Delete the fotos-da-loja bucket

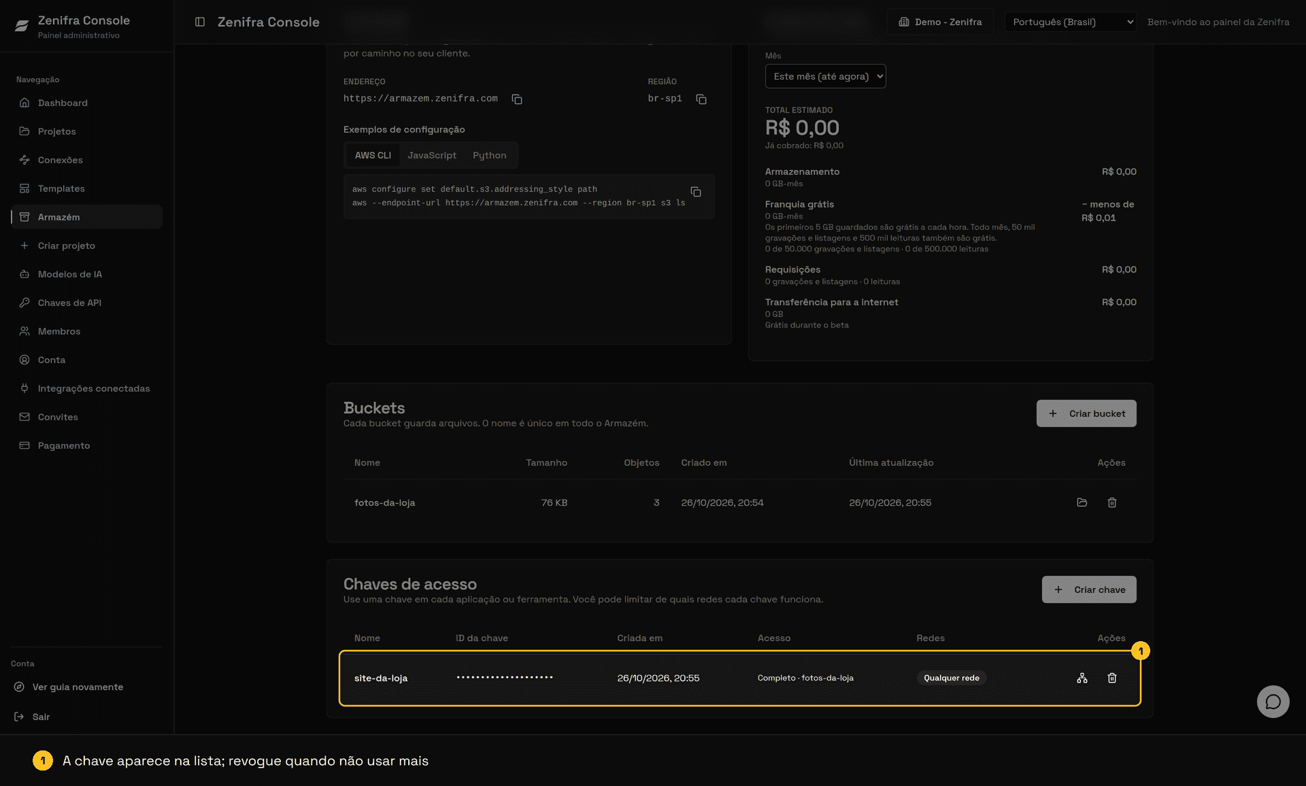click(x=1112, y=502)
